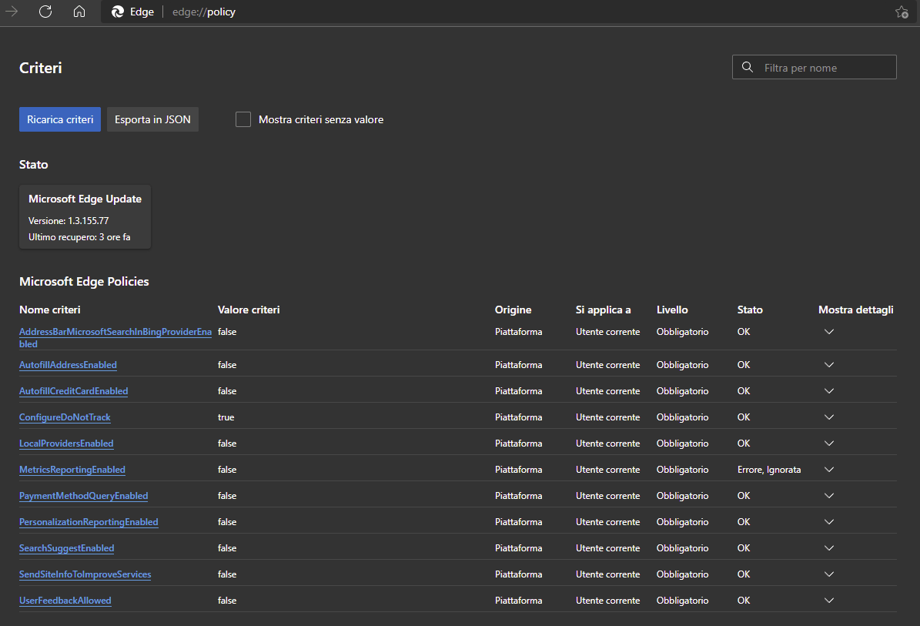Screen dimensions: 920x626
Task: Open AddressBarMicrosoftSearchInBingProviderEnabled policy link
Action: pyautogui.click(x=115, y=337)
